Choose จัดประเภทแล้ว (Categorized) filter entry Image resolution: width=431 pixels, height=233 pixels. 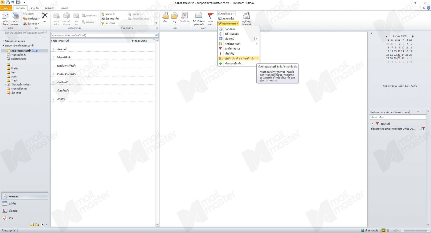click(x=238, y=44)
